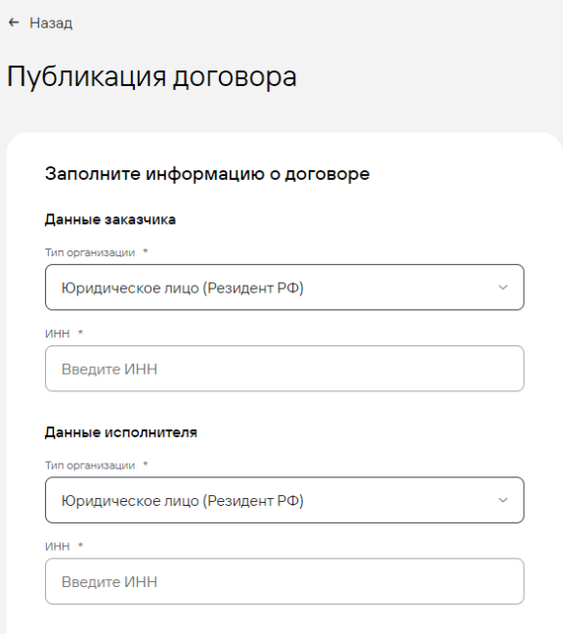Click ИНН label under Данные исполнителя

pyautogui.click(x=58, y=546)
